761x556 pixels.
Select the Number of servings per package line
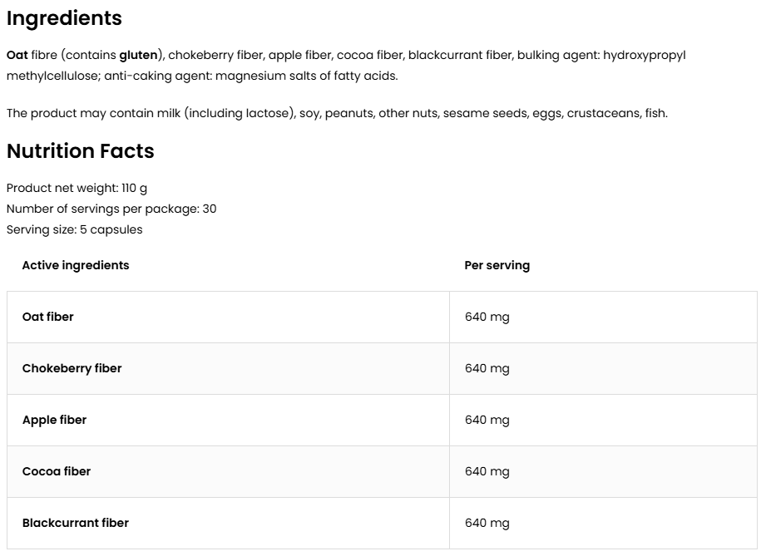(111, 209)
